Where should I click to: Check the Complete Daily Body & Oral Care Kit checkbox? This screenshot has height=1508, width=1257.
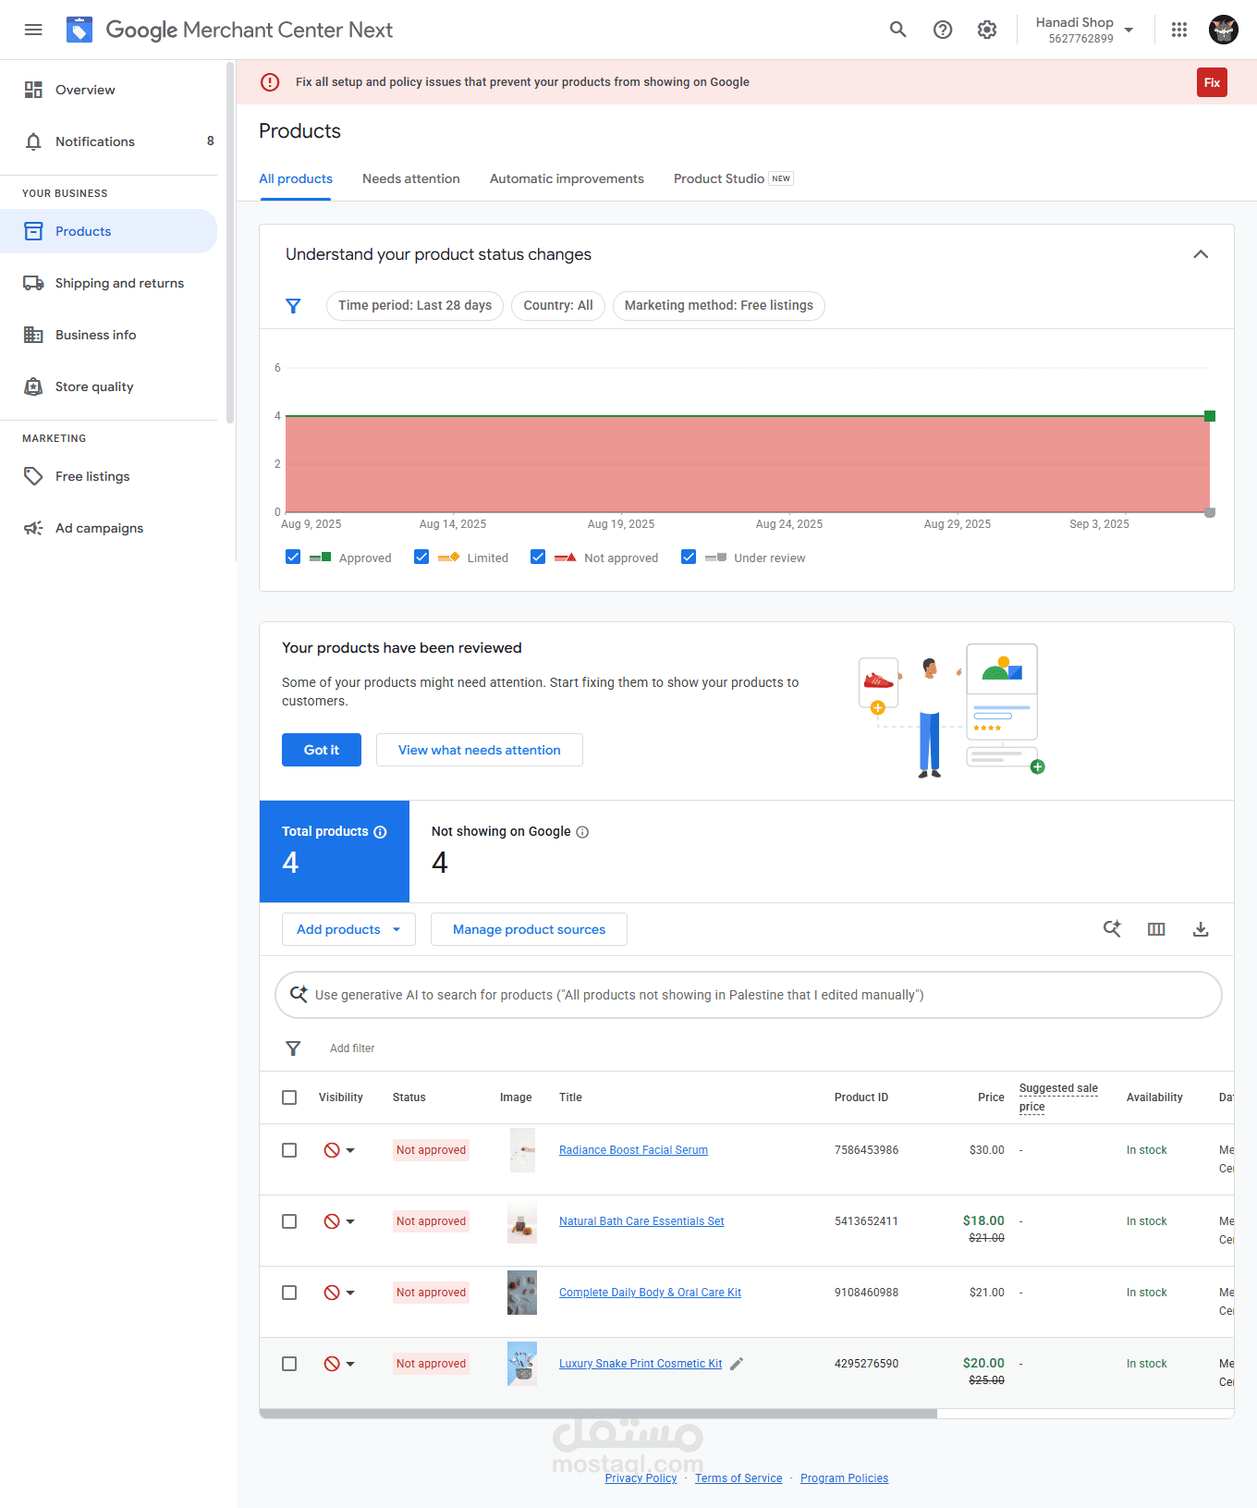[x=289, y=1293]
